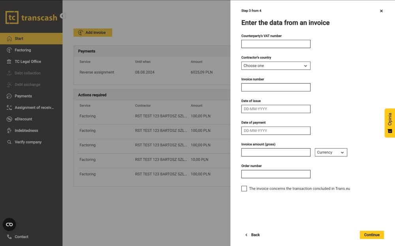Viewport: 395px width, 246px height.
Task: Click the Payments panel heading
Action: coord(87,51)
